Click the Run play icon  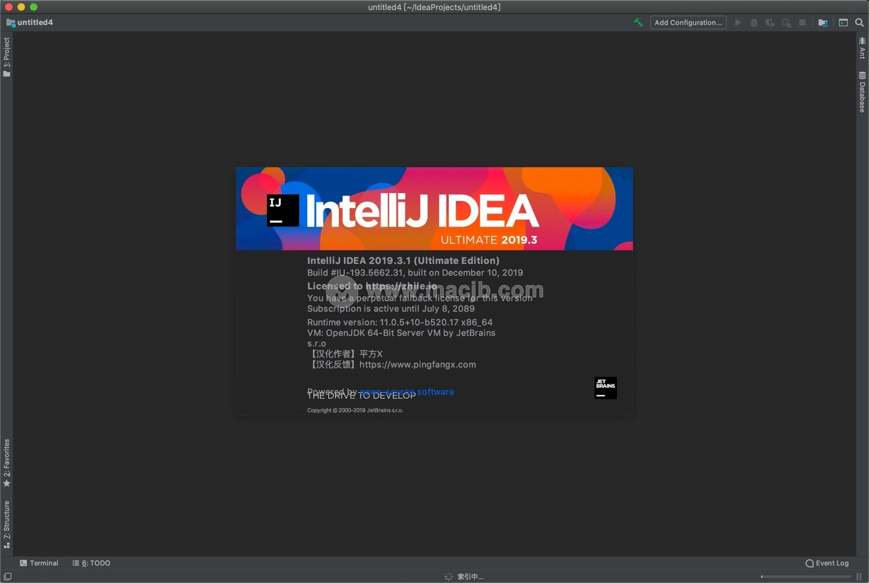pyautogui.click(x=738, y=22)
